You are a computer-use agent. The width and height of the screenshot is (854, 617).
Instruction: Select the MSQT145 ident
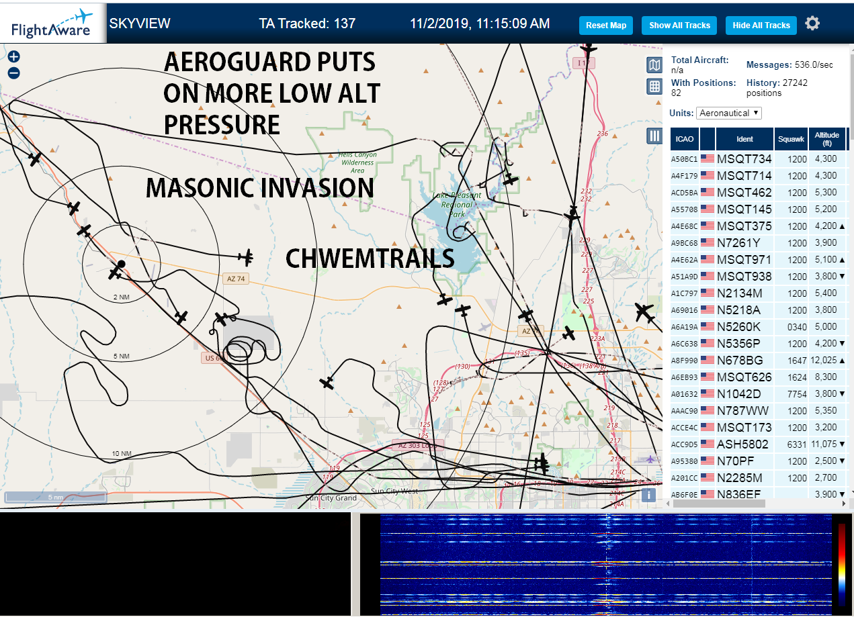pyautogui.click(x=744, y=209)
